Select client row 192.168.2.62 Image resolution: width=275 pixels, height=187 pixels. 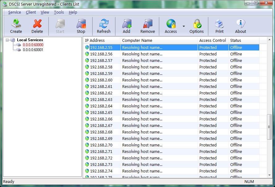[171, 93]
